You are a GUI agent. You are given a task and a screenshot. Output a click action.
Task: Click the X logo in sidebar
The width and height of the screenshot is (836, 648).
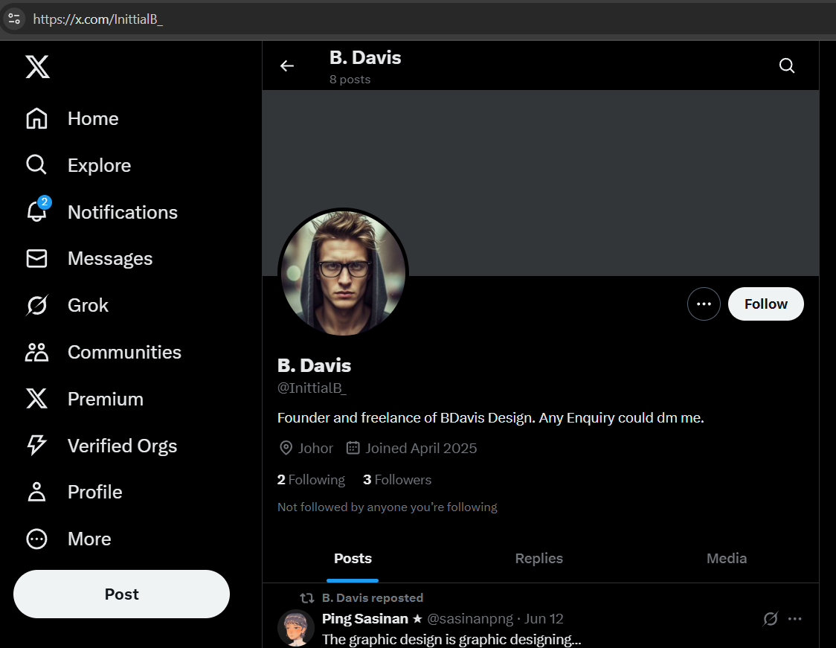coord(37,67)
